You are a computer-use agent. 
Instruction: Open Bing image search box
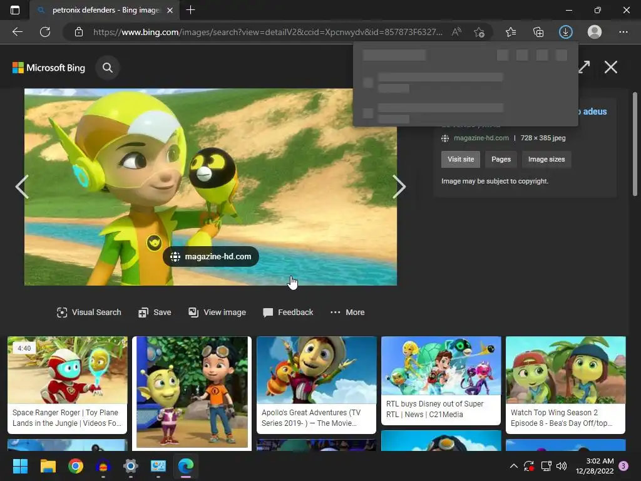coord(108,68)
